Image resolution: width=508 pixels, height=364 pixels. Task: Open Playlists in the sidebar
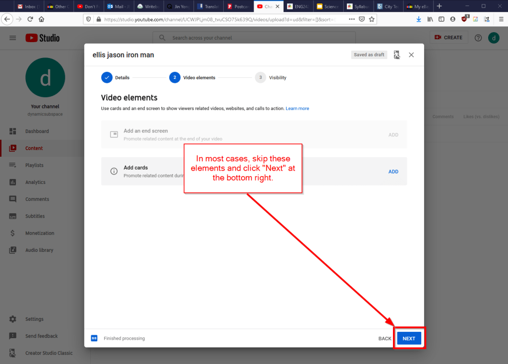point(34,165)
